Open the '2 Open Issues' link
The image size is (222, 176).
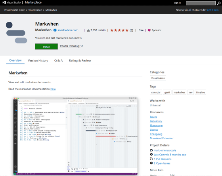coord(162,163)
